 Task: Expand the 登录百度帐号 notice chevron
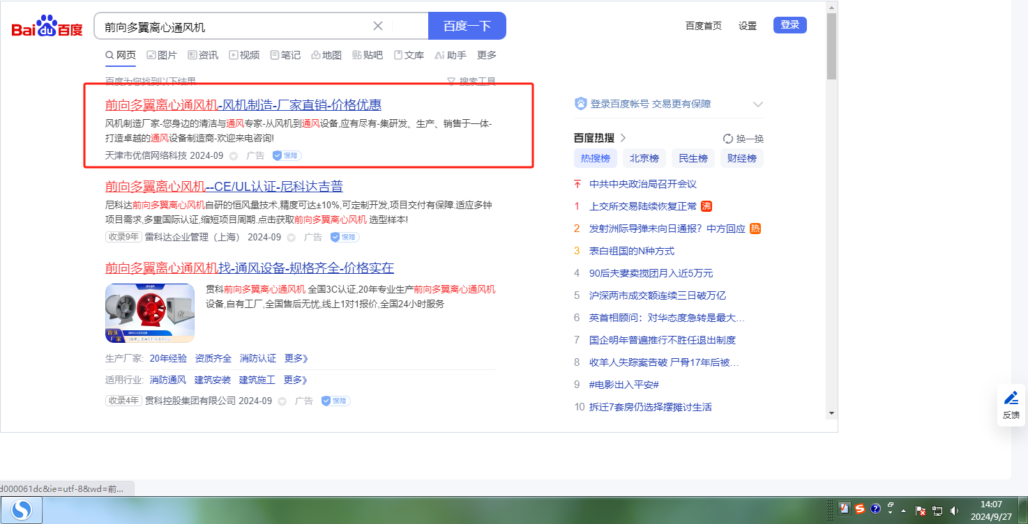[x=758, y=105]
